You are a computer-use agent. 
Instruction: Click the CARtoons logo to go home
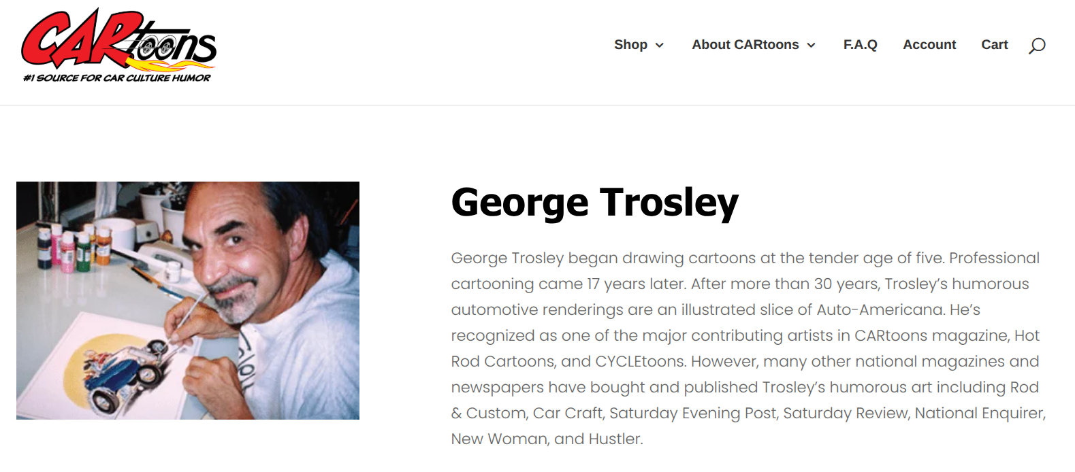(x=119, y=46)
